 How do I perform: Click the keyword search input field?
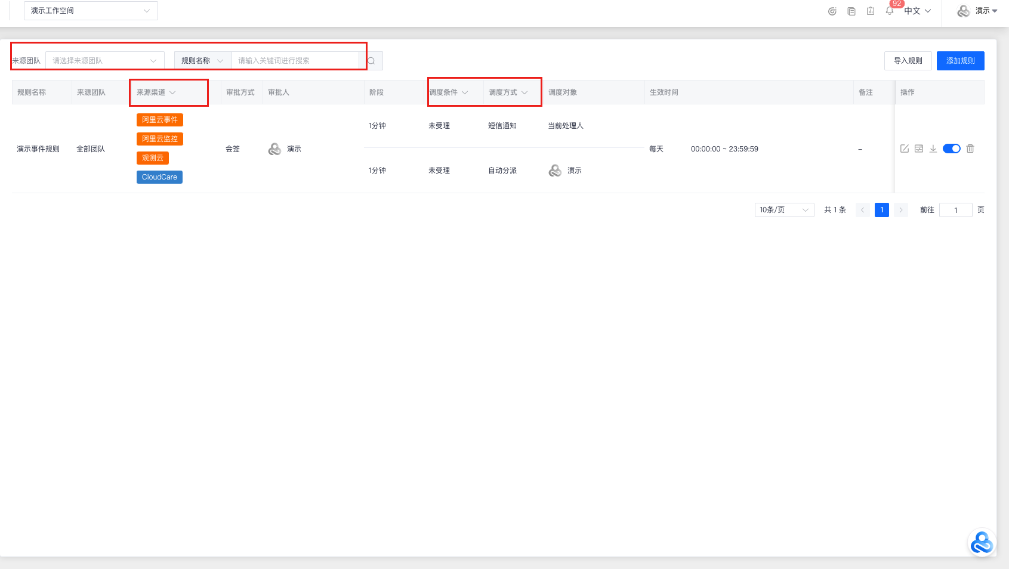tap(295, 61)
